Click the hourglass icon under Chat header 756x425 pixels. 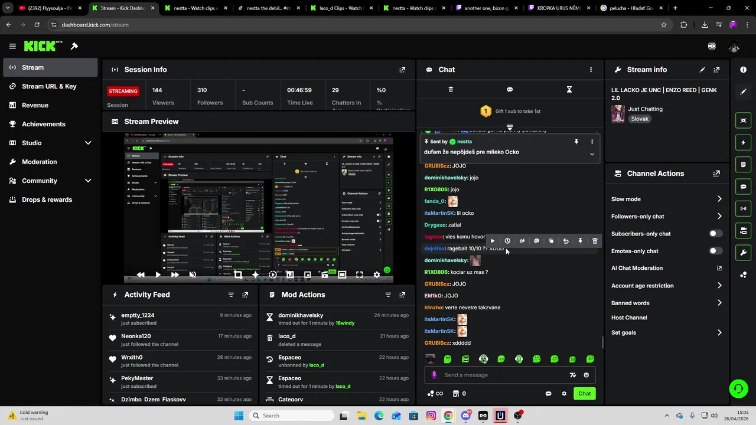(x=569, y=90)
